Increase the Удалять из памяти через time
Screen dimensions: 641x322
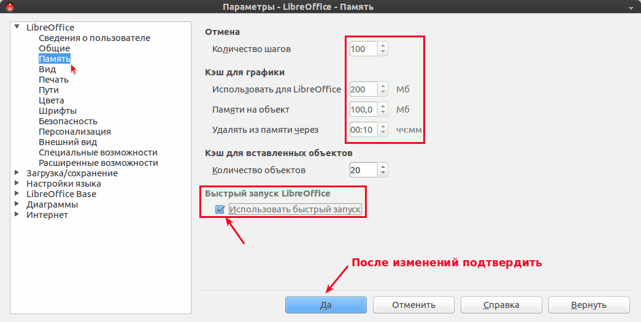point(383,127)
